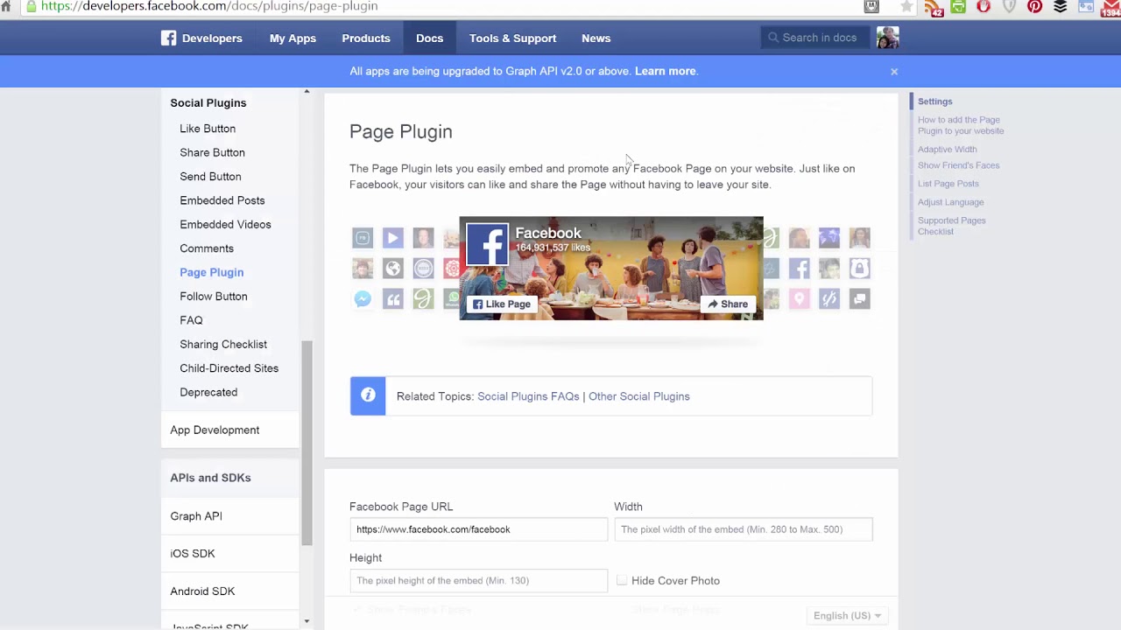Open the user profile avatar in the header

coord(887,38)
